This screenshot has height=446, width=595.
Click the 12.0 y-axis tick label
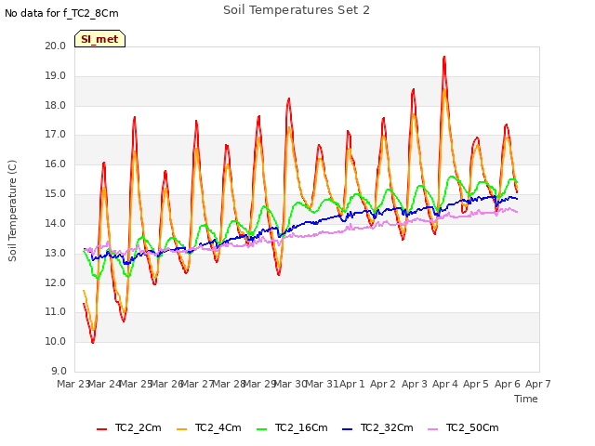pos(56,282)
